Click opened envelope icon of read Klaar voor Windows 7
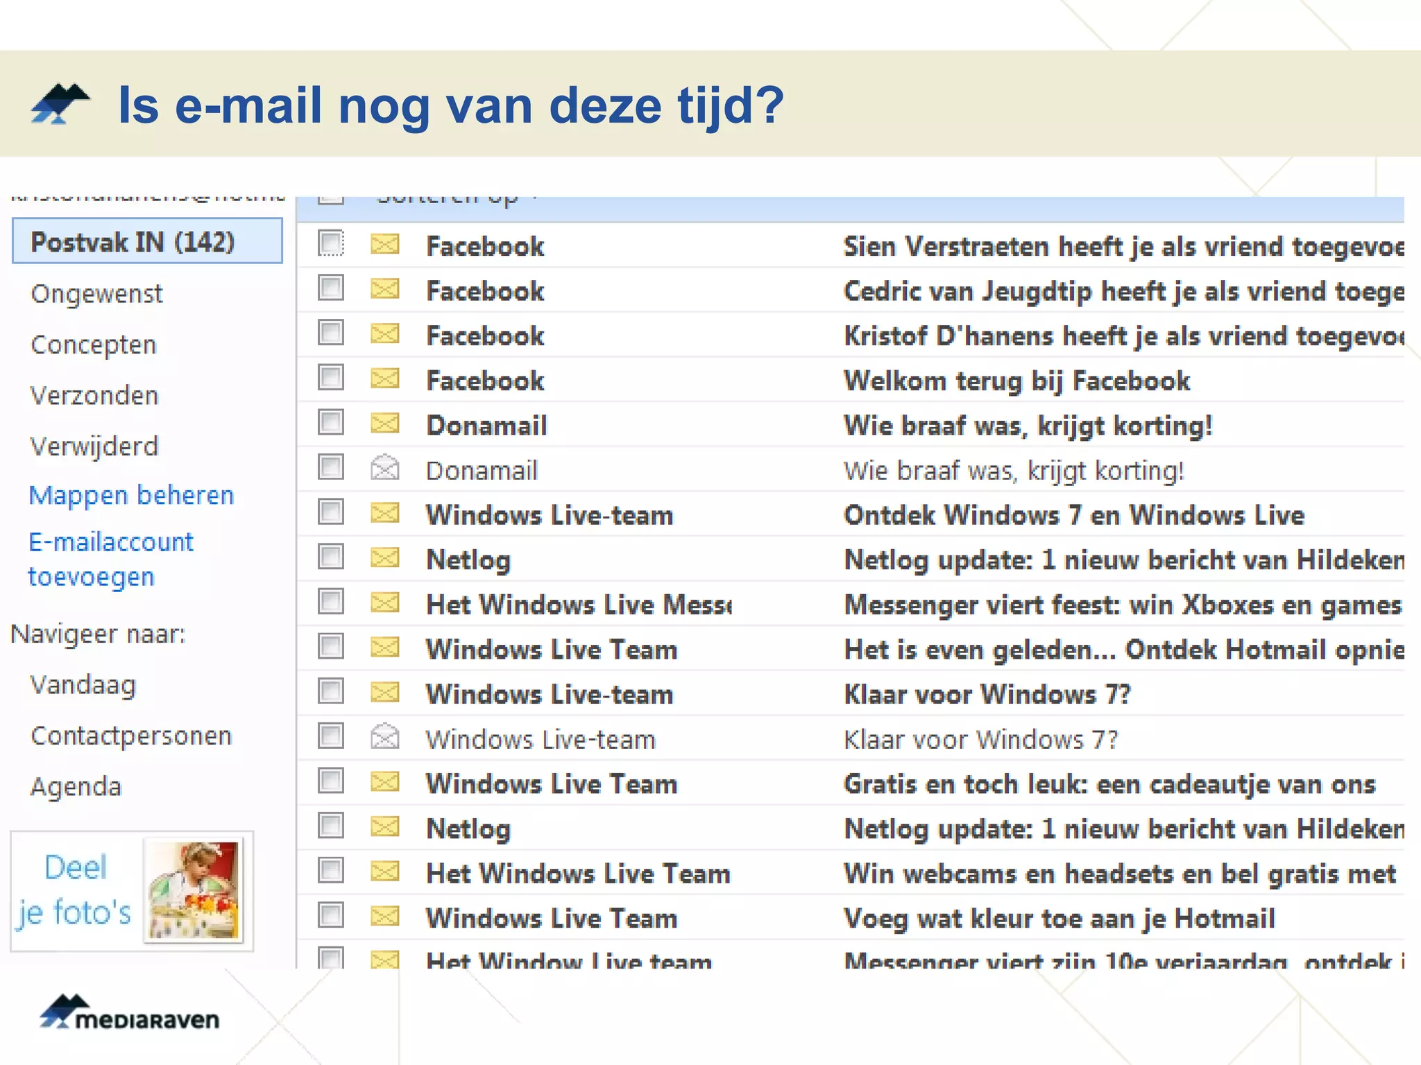Image resolution: width=1421 pixels, height=1065 pixels. click(x=385, y=736)
